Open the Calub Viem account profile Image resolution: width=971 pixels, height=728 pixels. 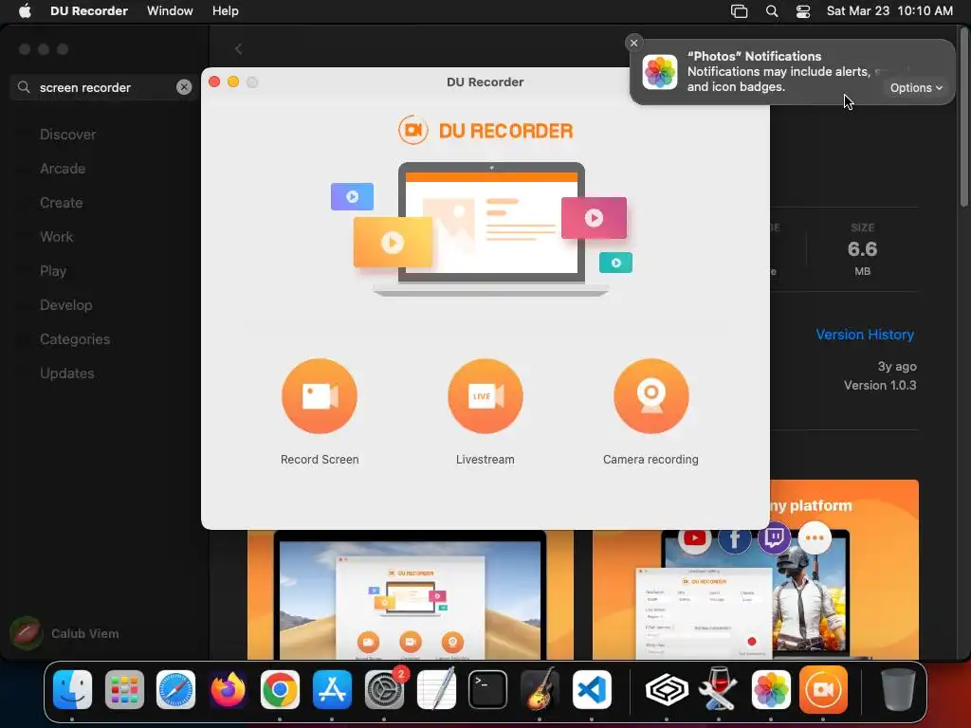coord(65,633)
